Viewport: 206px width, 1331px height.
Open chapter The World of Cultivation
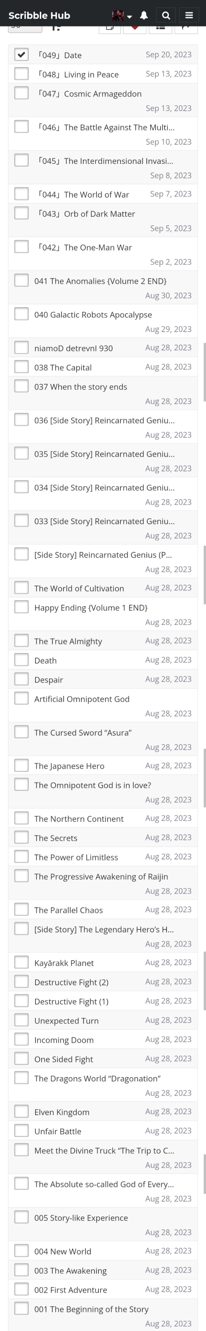tap(79, 588)
